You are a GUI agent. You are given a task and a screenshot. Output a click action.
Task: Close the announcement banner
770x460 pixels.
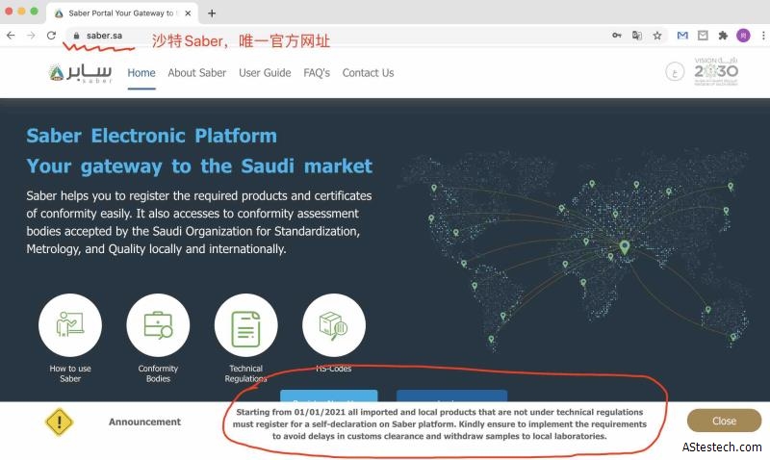click(724, 421)
